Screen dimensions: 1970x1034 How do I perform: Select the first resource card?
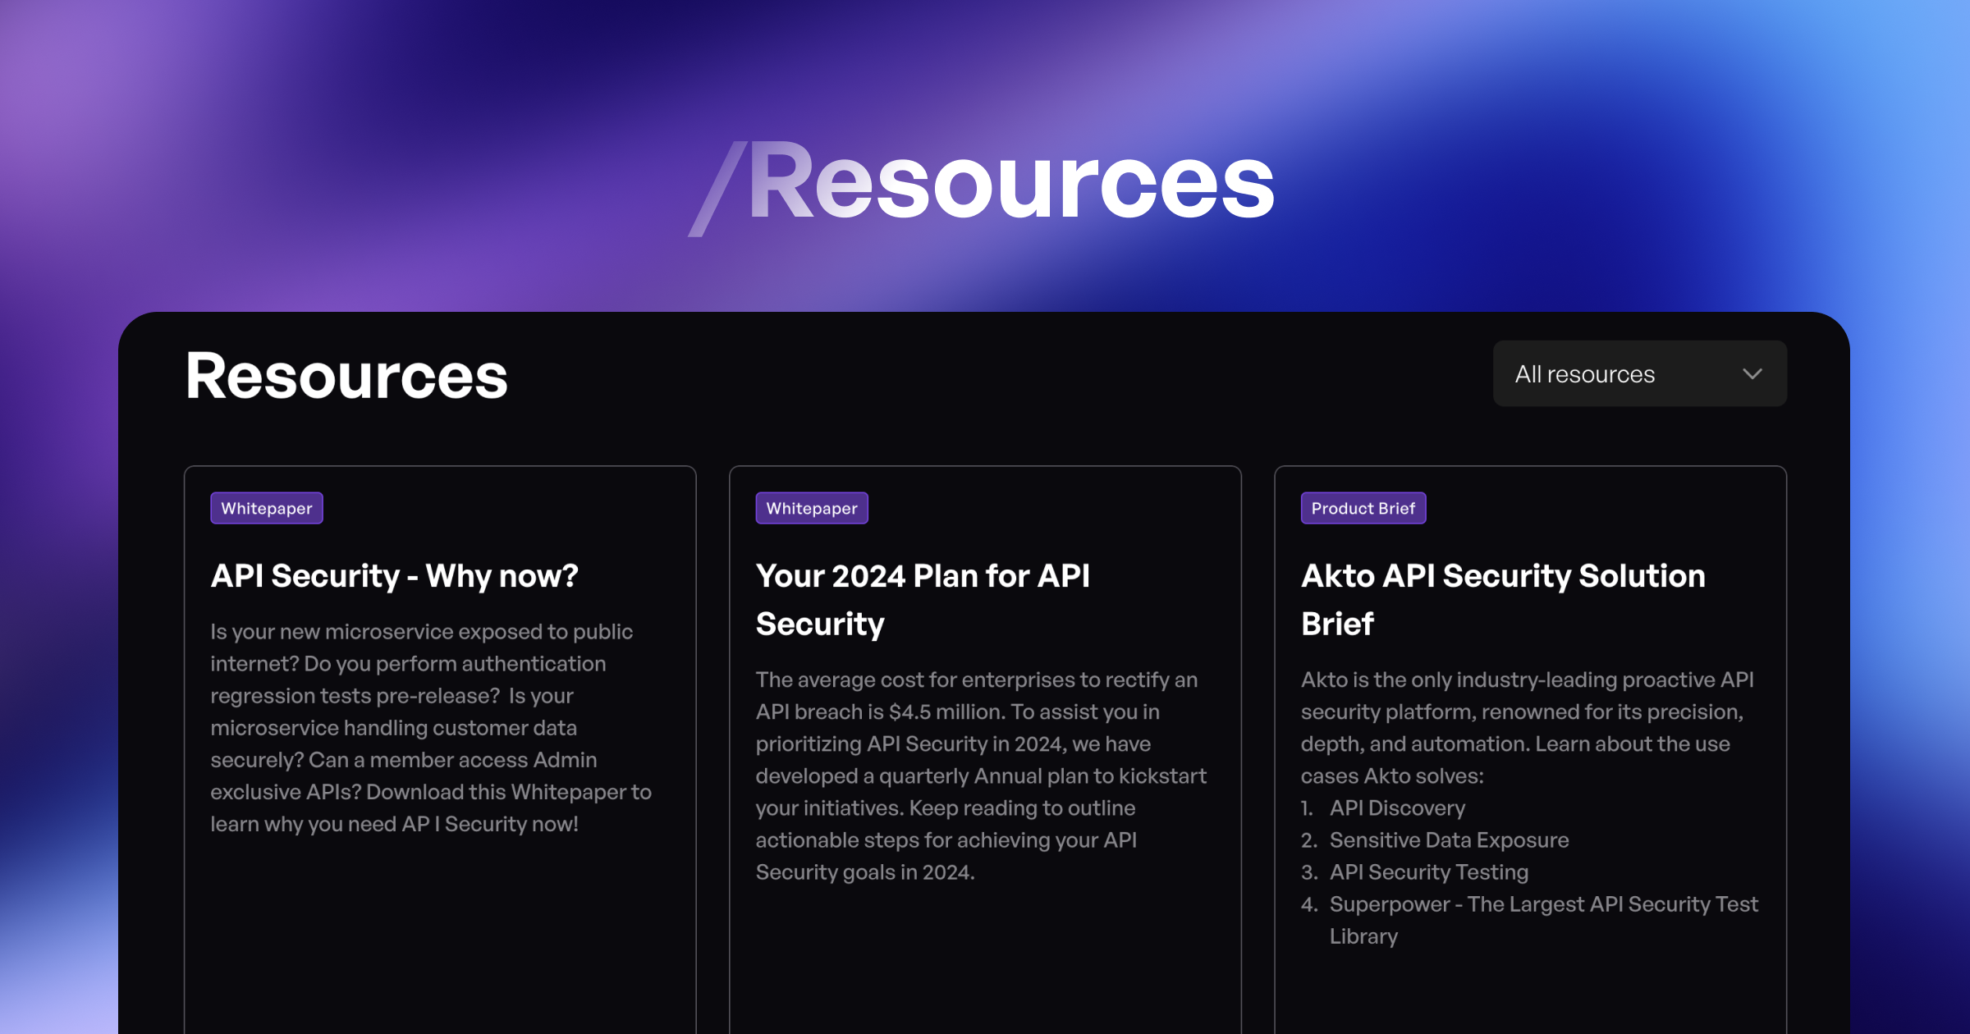pos(441,739)
